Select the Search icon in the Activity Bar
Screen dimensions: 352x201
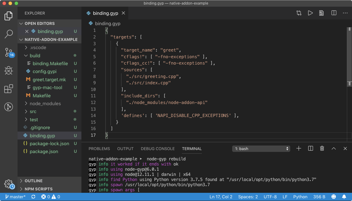(x=9, y=34)
